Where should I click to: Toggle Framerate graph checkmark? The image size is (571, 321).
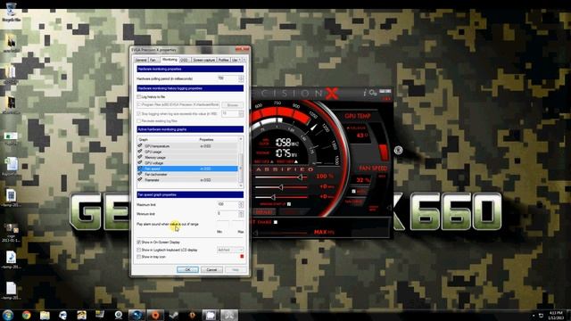[140, 180]
